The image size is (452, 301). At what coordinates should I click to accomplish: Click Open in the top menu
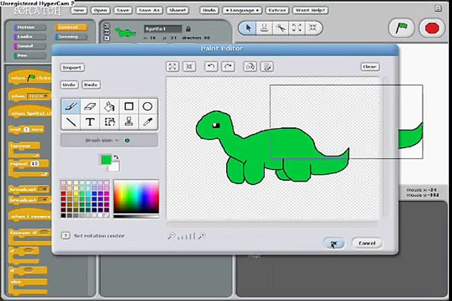click(x=100, y=10)
